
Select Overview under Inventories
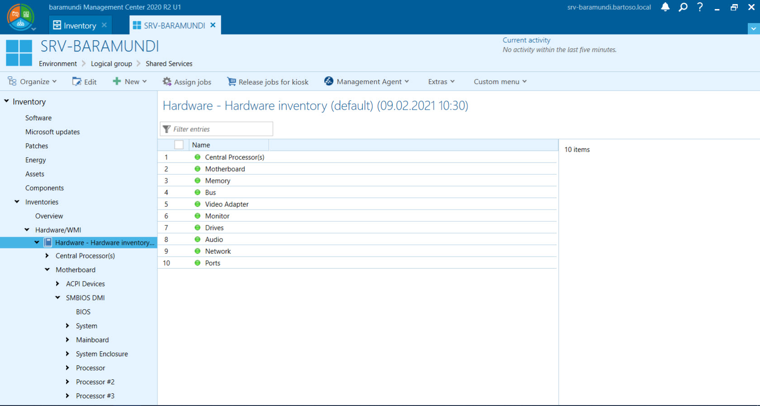click(x=49, y=216)
